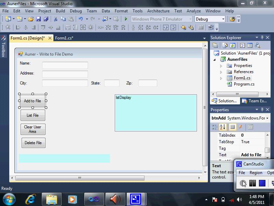Switch to the Form1.cs* code tab

pyautogui.click(x=64, y=38)
